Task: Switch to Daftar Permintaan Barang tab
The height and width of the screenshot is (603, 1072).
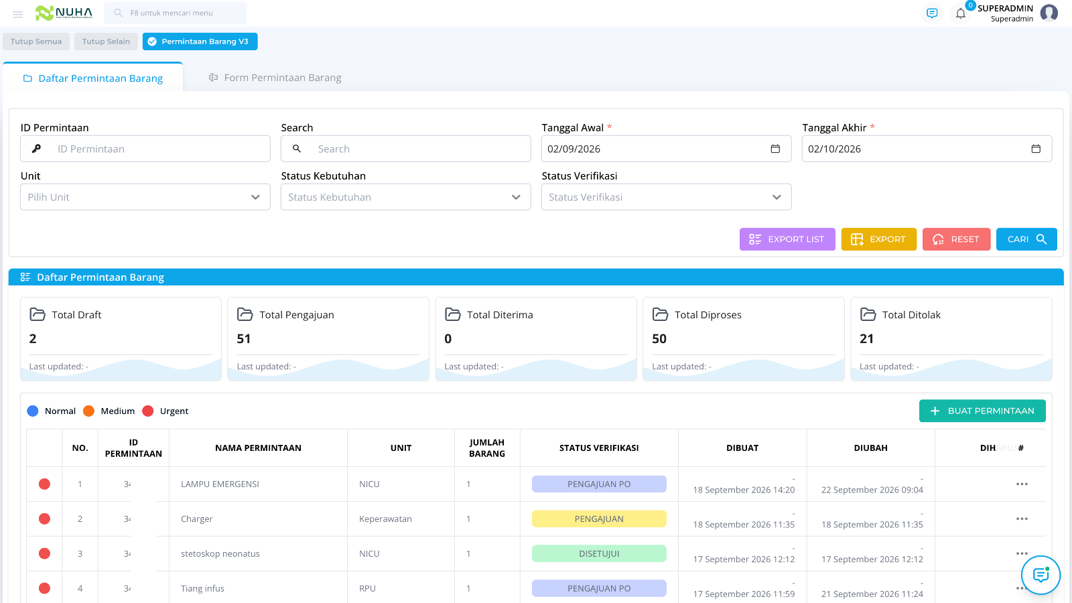Action: [93, 78]
